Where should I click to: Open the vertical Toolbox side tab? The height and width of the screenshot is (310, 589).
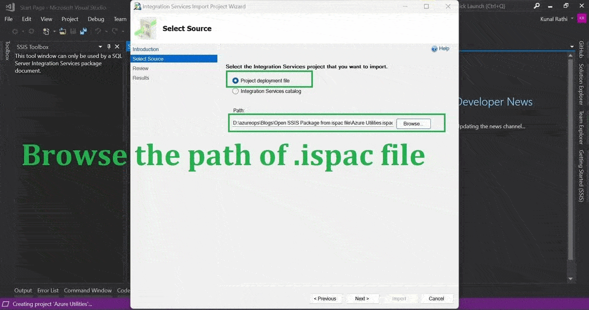pos(7,51)
